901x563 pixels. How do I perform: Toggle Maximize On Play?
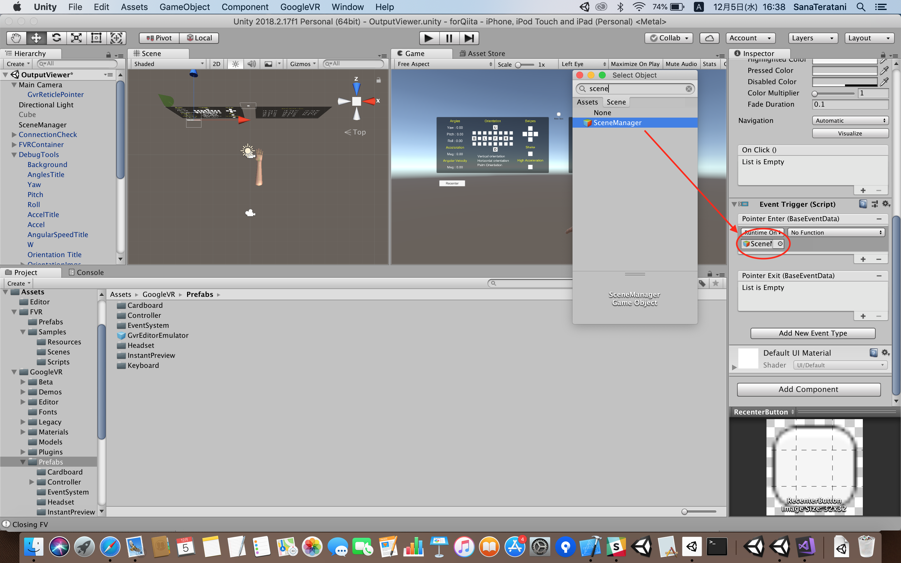pyautogui.click(x=635, y=64)
